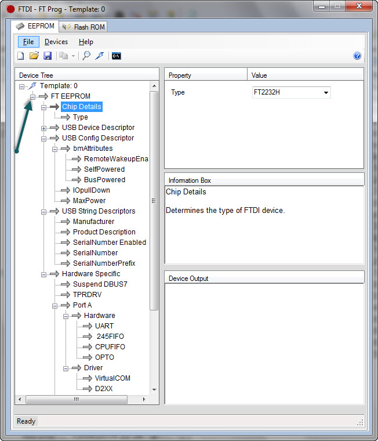378x441 pixels.
Task: Collapse the Driver node
Action: coord(66,368)
